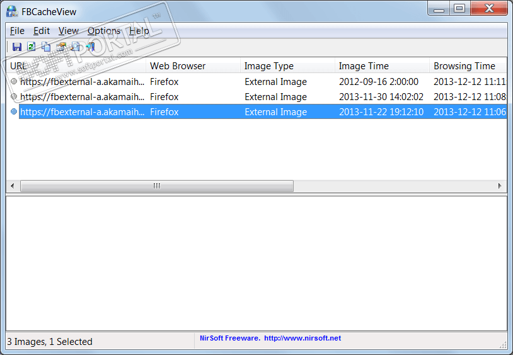
Task: Click the bullet icon of the 2013-11-30 row
Action: [x=14, y=96]
